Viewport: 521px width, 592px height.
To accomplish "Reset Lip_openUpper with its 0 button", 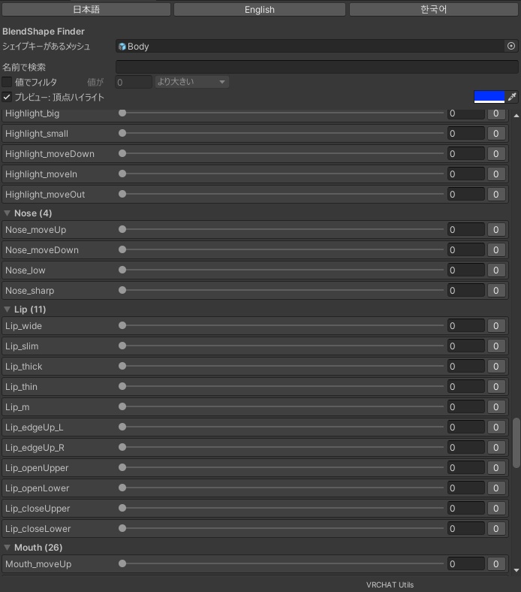I will pos(496,468).
